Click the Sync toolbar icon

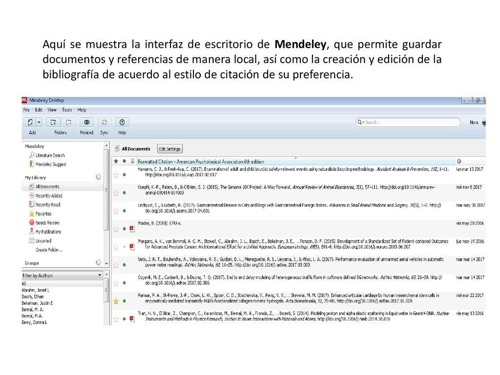(x=104, y=122)
